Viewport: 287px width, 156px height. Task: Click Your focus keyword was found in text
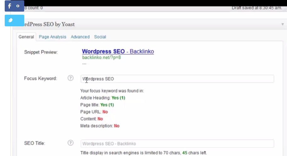[112, 91]
